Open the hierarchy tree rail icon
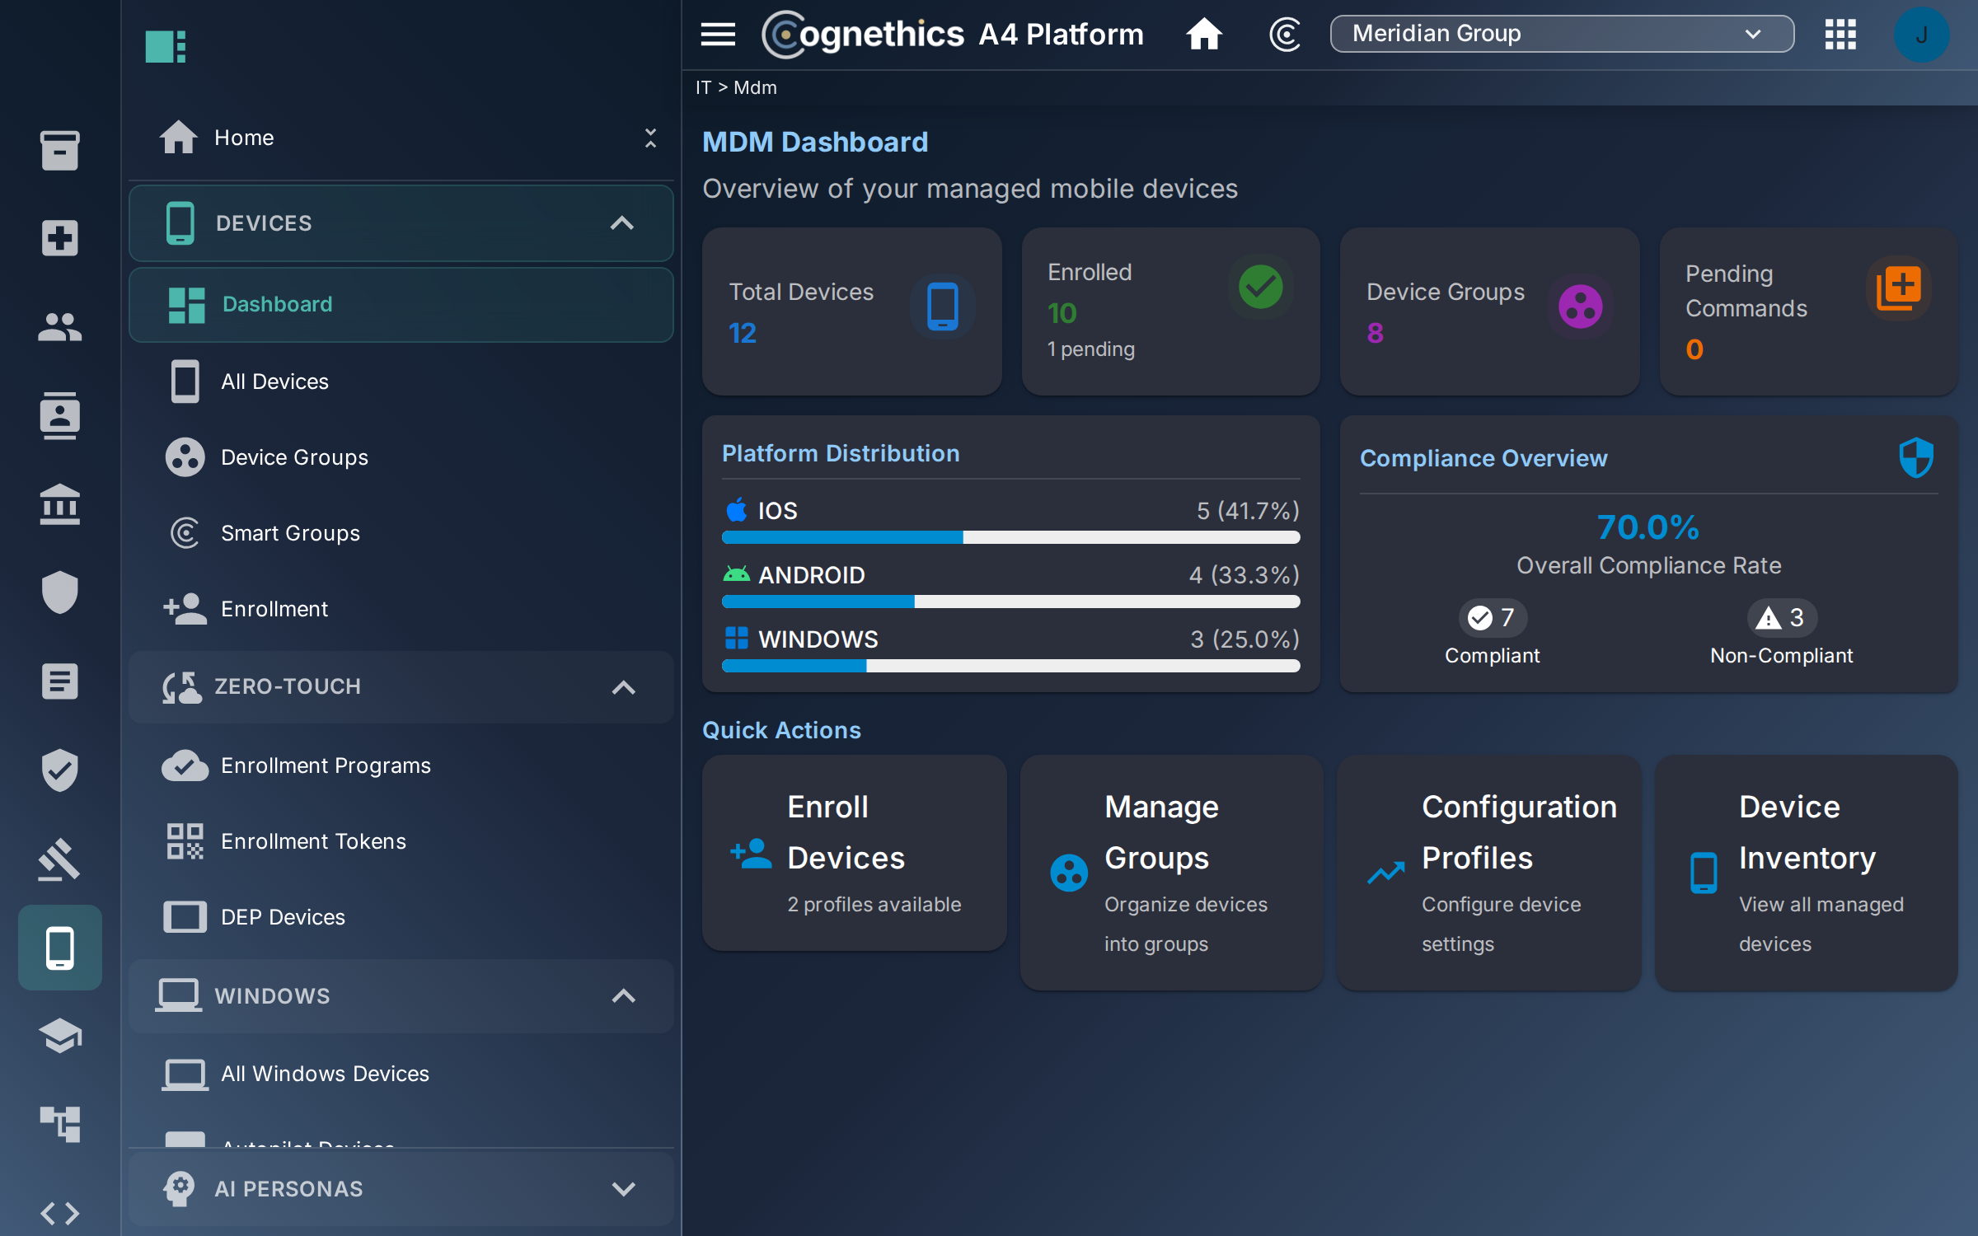1978x1236 pixels. pos(59,1124)
